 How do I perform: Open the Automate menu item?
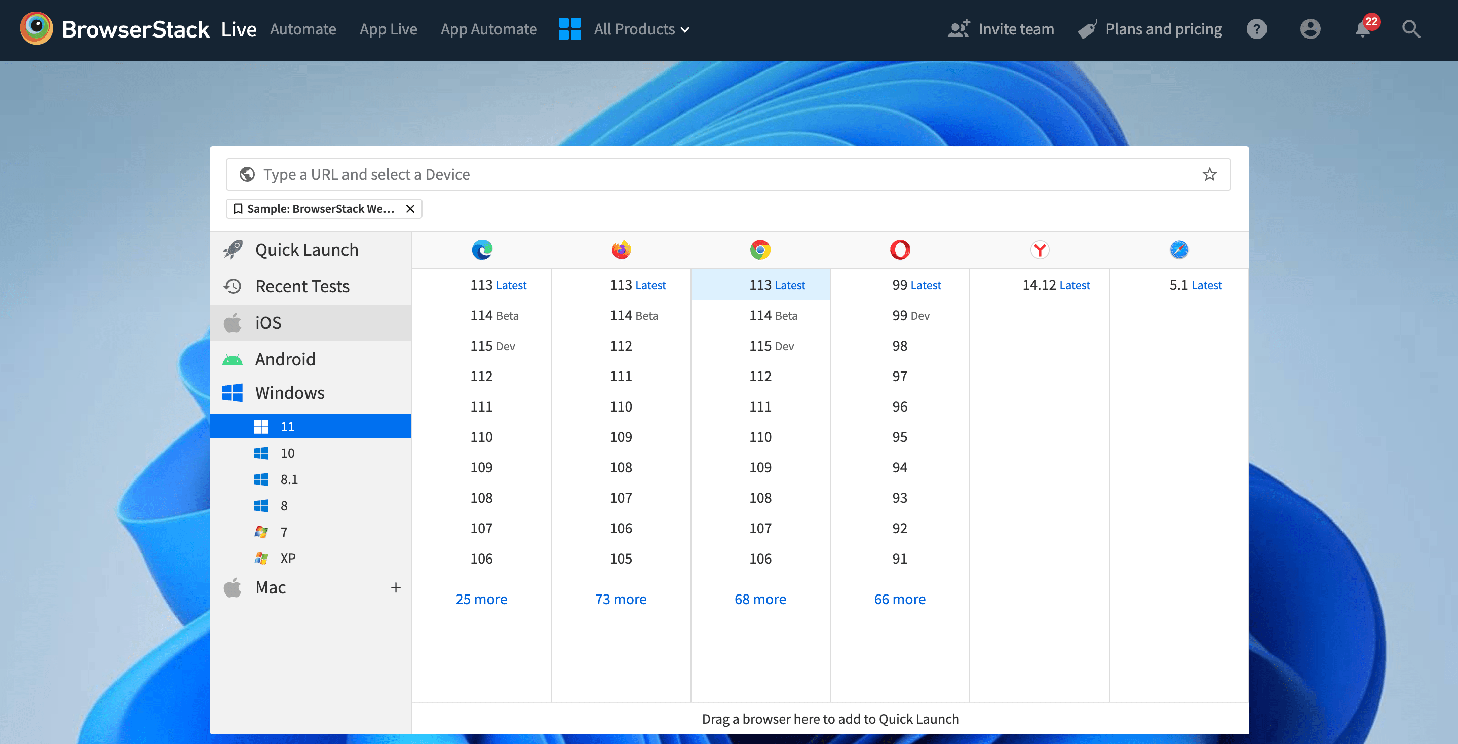pyautogui.click(x=303, y=29)
